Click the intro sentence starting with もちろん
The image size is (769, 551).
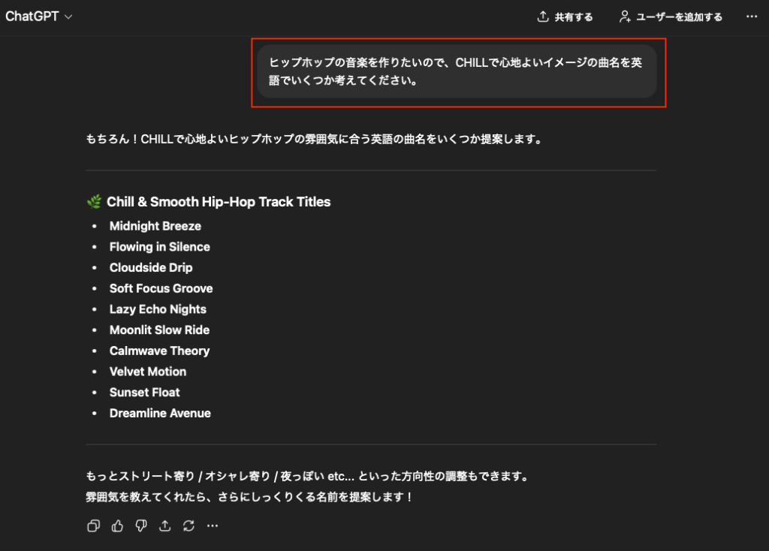pyautogui.click(x=314, y=139)
